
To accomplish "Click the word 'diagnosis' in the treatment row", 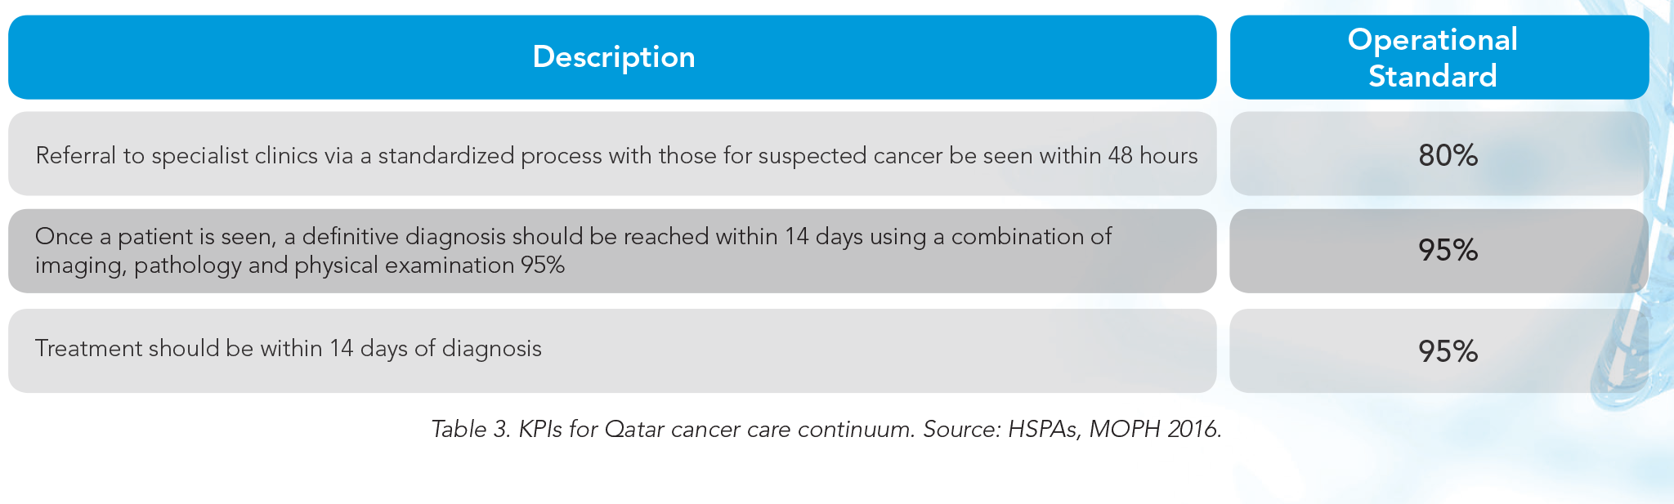I will tap(492, 349).
